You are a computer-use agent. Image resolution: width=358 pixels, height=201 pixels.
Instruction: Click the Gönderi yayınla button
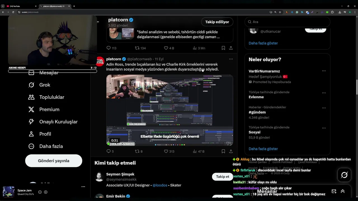coord(54,161)
